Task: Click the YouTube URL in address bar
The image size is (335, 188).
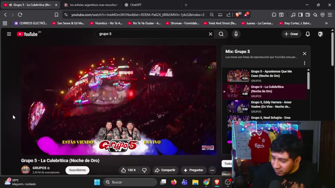Action: pos(138,15)
